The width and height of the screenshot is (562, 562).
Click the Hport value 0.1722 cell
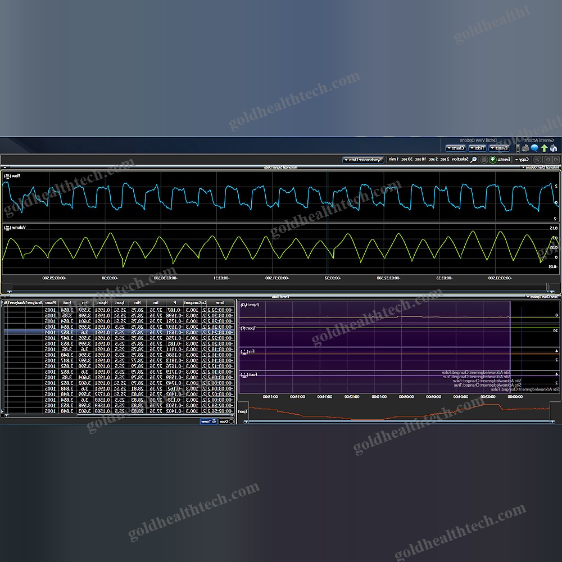click(x=102, y=395)
